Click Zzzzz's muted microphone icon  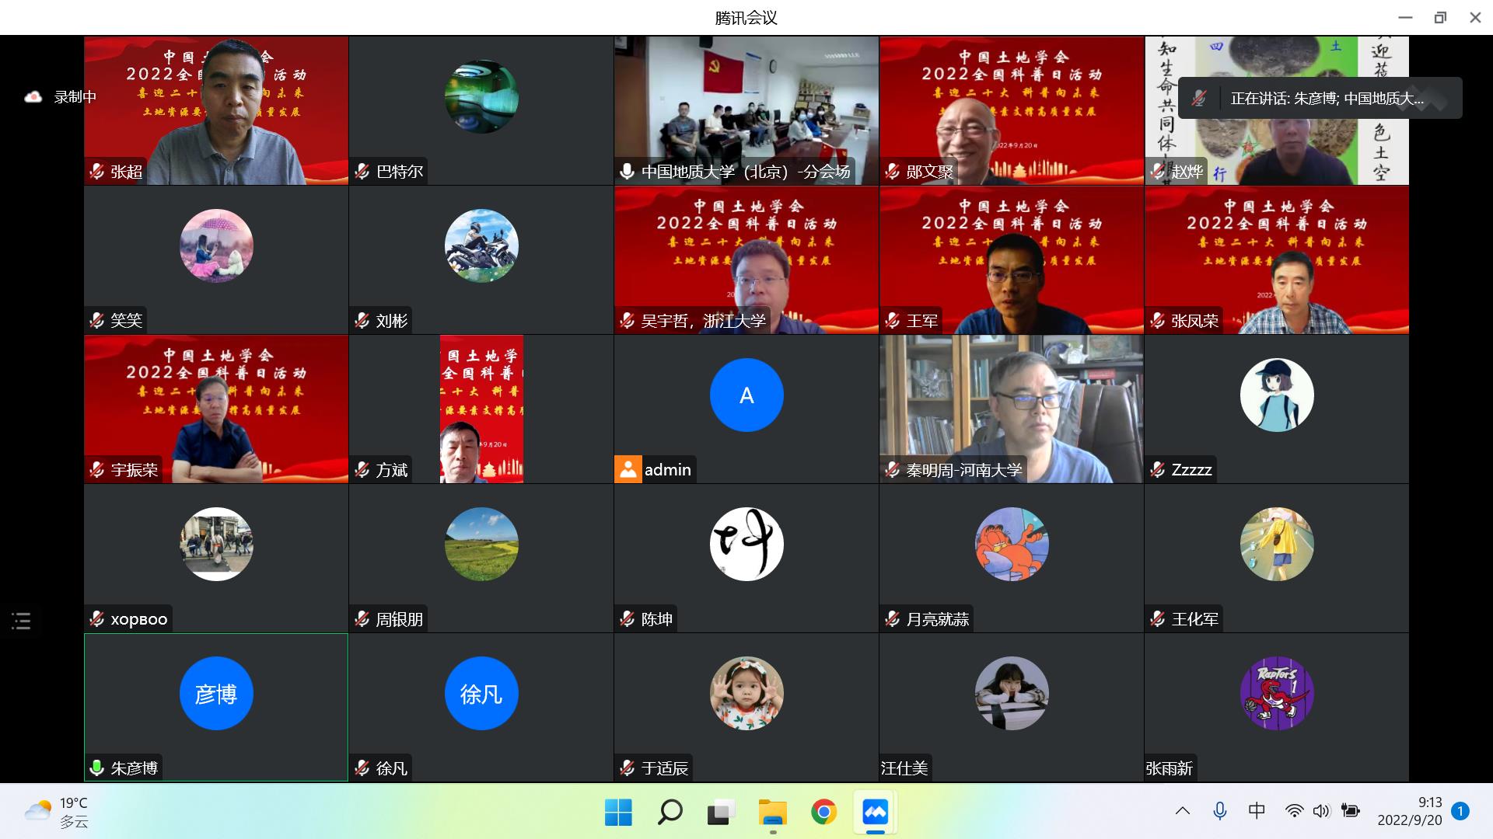pos(1158,470)
